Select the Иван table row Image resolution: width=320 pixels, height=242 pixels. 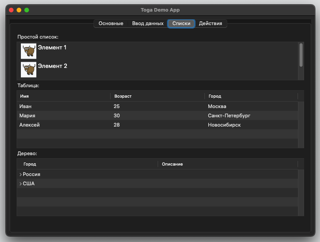26,106
